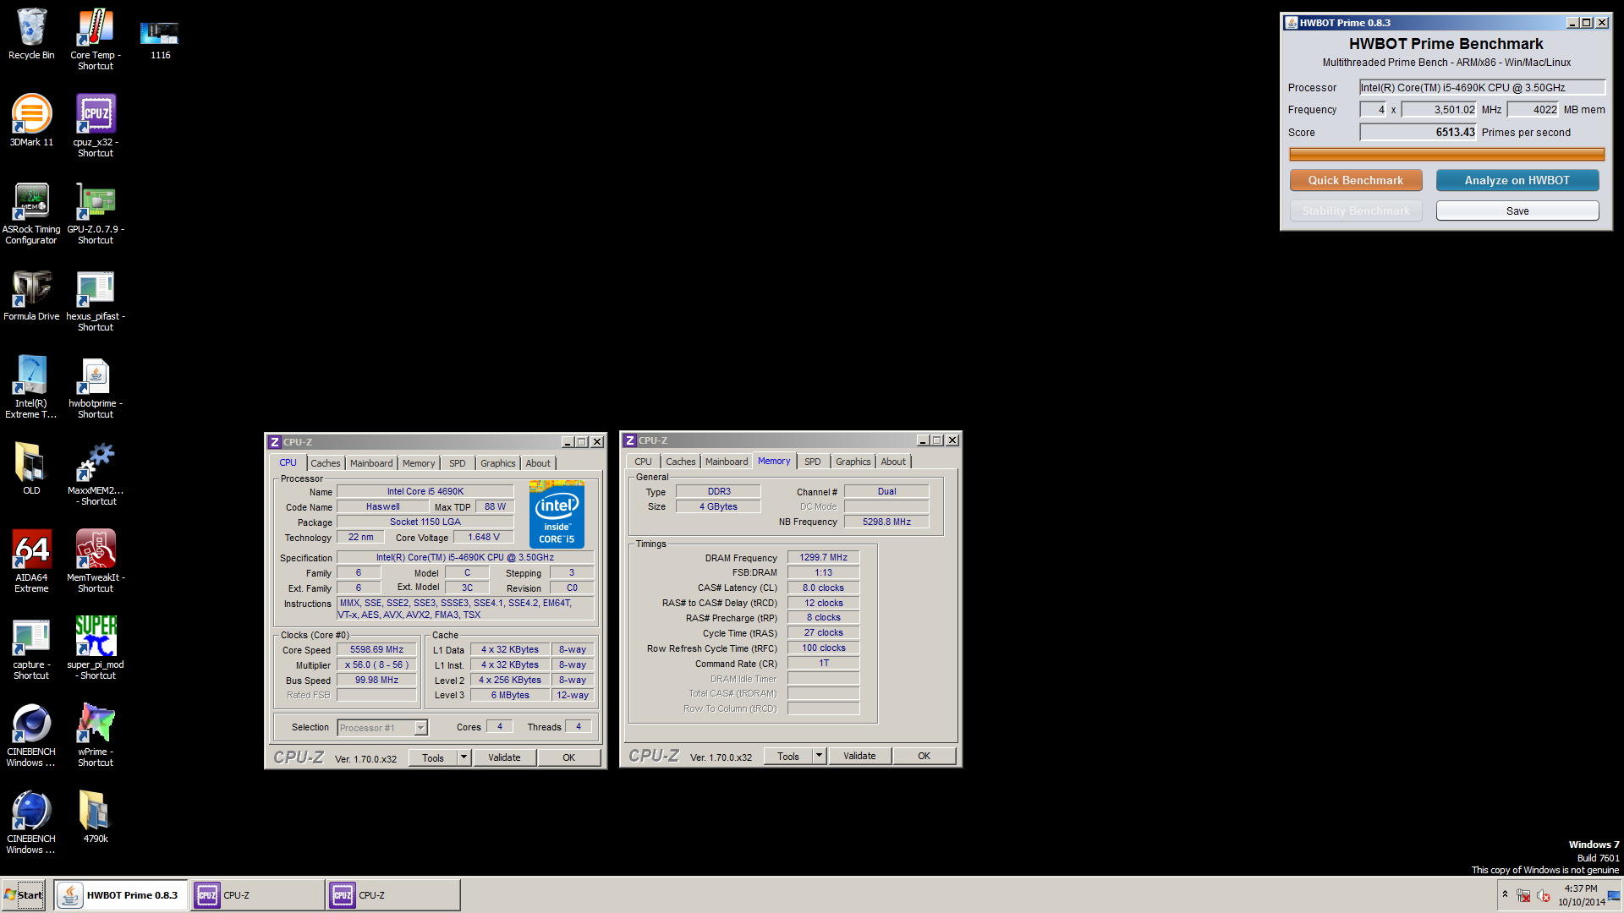Select second CPU-Z taskbar button

pyautogui.click(x=392, y=894)
